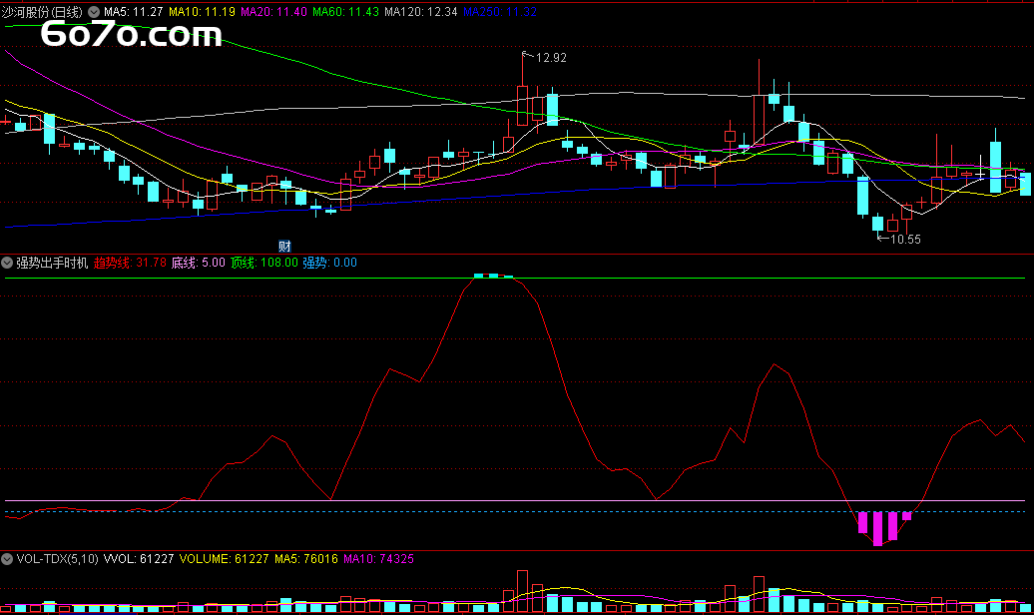Click the 财 financial marker icon
This screenshot has height=615, width=1034.
coord(284,247)
